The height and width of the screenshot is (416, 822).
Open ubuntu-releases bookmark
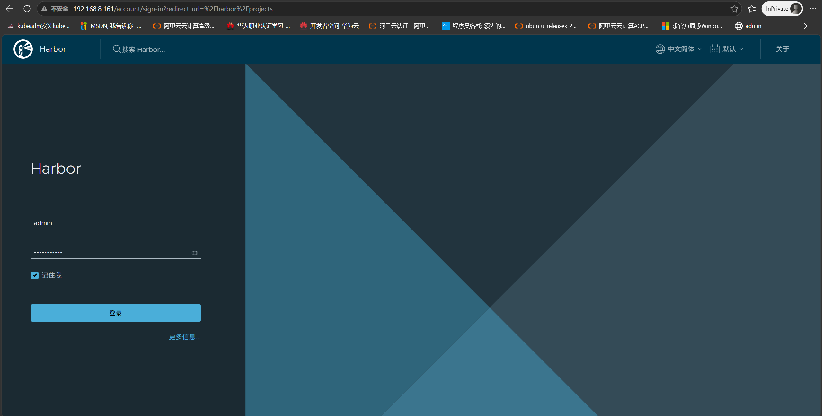(546, 26)
